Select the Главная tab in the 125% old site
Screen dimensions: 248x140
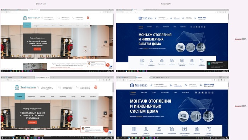click(19, 96)
